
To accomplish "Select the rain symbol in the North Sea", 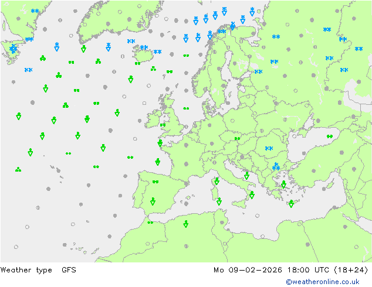I will click(186, 108).
